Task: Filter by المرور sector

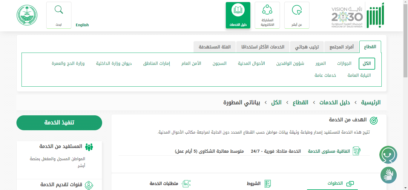Action: pos(320,64)
